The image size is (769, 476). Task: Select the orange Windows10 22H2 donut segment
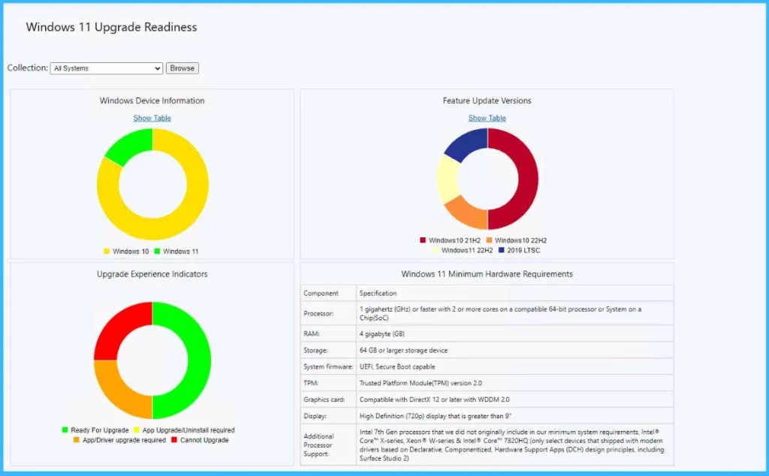(x=466, y=212)
